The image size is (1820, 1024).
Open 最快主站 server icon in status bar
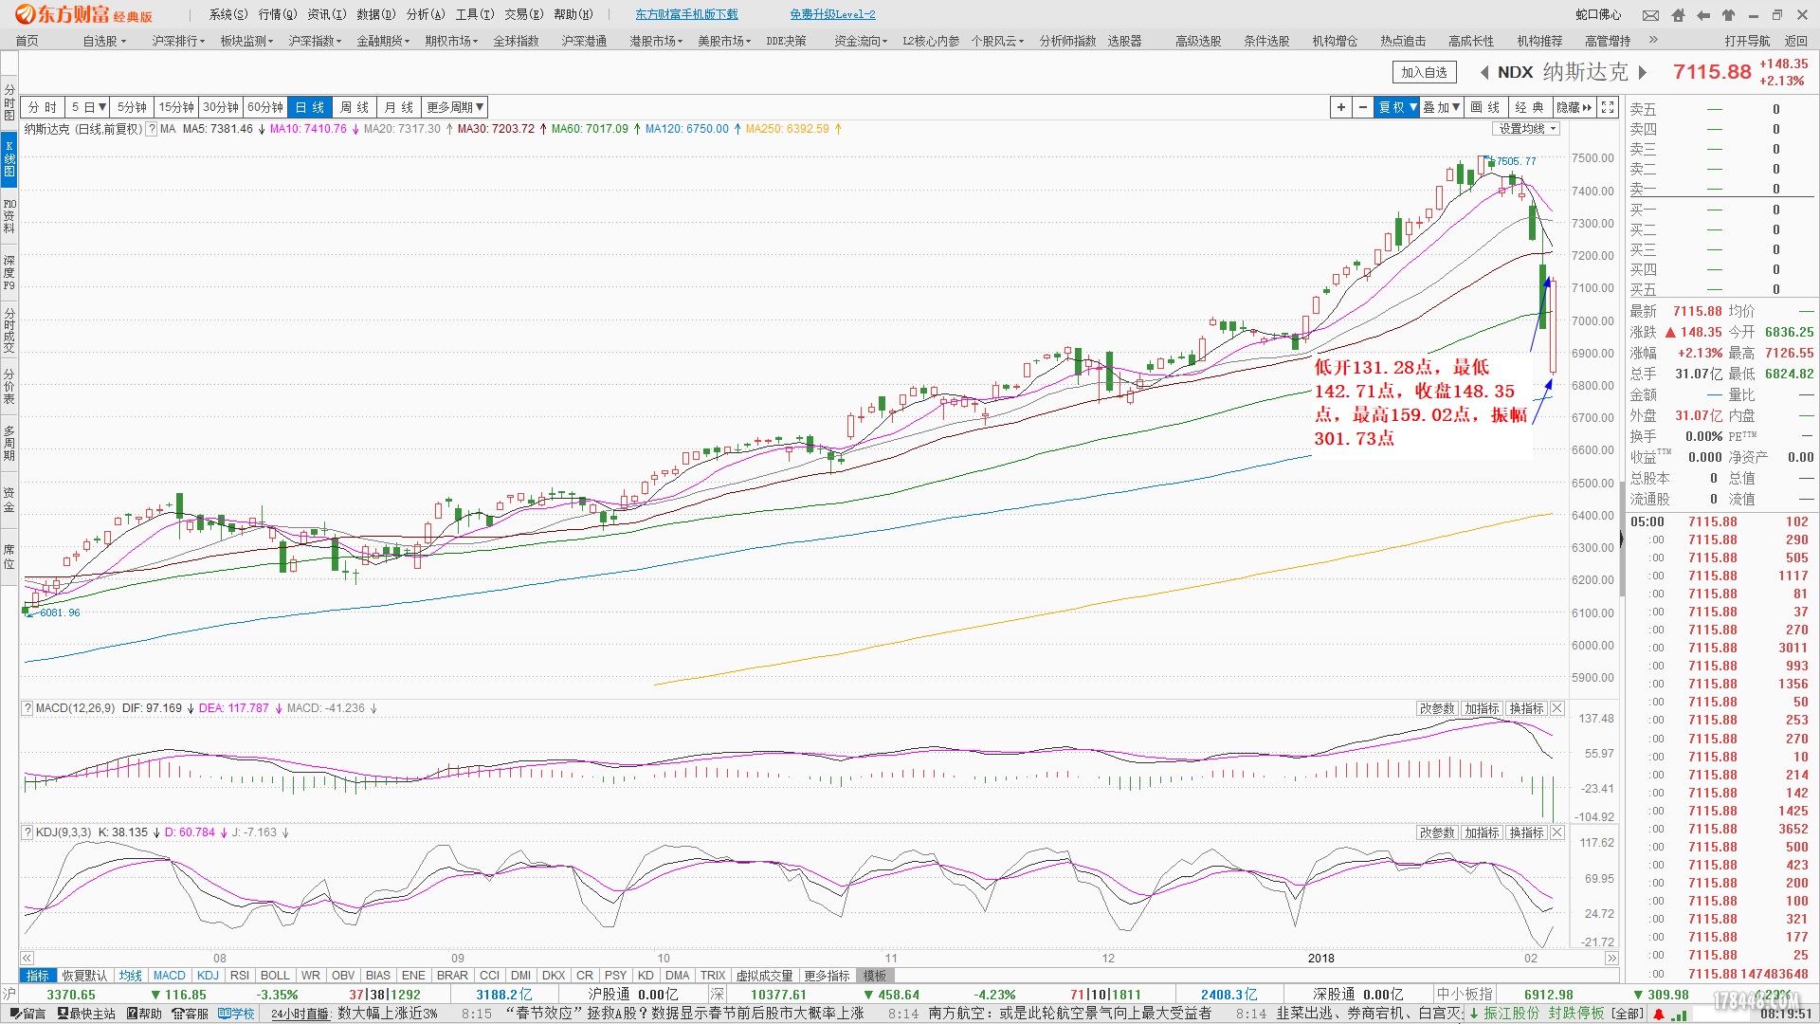point(86,1014)
